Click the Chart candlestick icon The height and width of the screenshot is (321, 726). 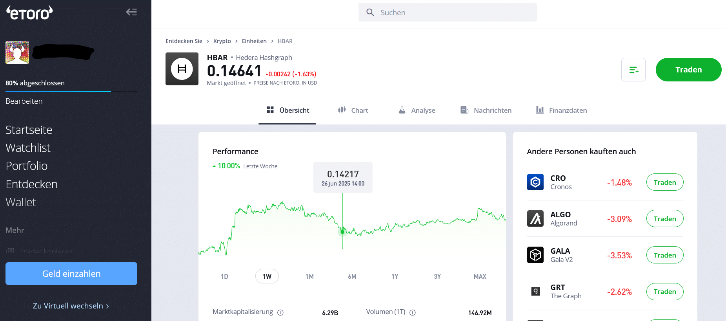342,110
